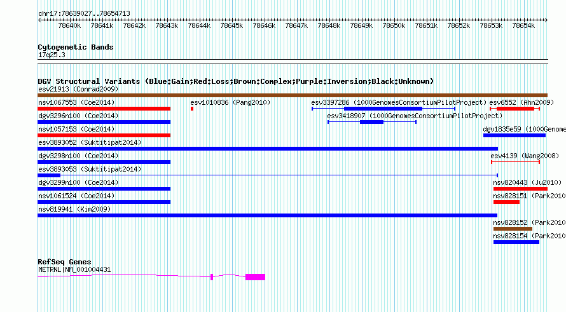Click the 78649k ruler position
The image size is (566, 312).
coord(361,26)
